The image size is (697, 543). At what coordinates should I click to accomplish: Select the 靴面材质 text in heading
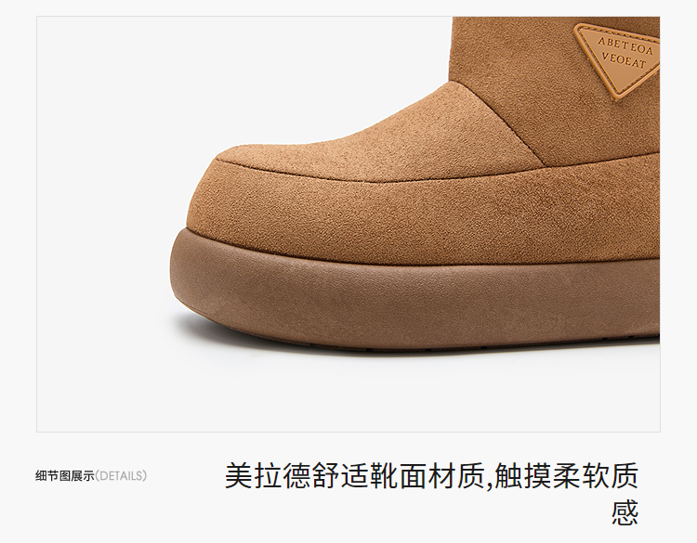point(428,475)
